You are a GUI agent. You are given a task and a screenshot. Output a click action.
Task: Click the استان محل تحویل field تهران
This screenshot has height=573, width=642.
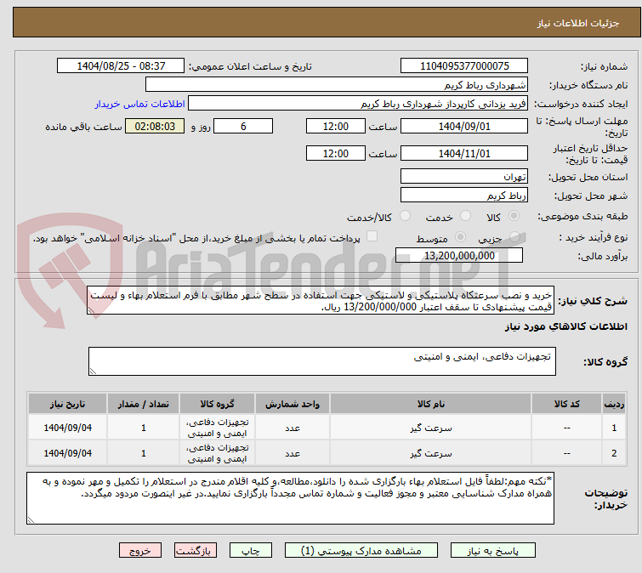click(x=464, y=176)
